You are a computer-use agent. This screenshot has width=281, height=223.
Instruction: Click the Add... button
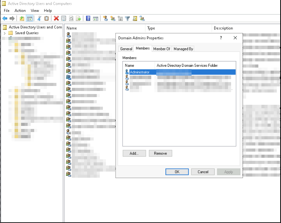pos(134,153)
